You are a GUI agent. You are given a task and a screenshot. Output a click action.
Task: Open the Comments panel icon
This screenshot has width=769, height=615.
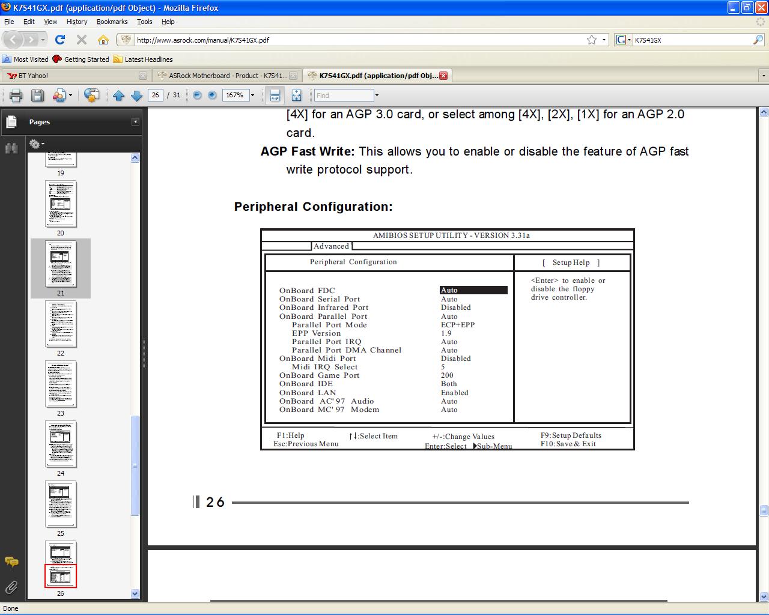tap(11, 562)
